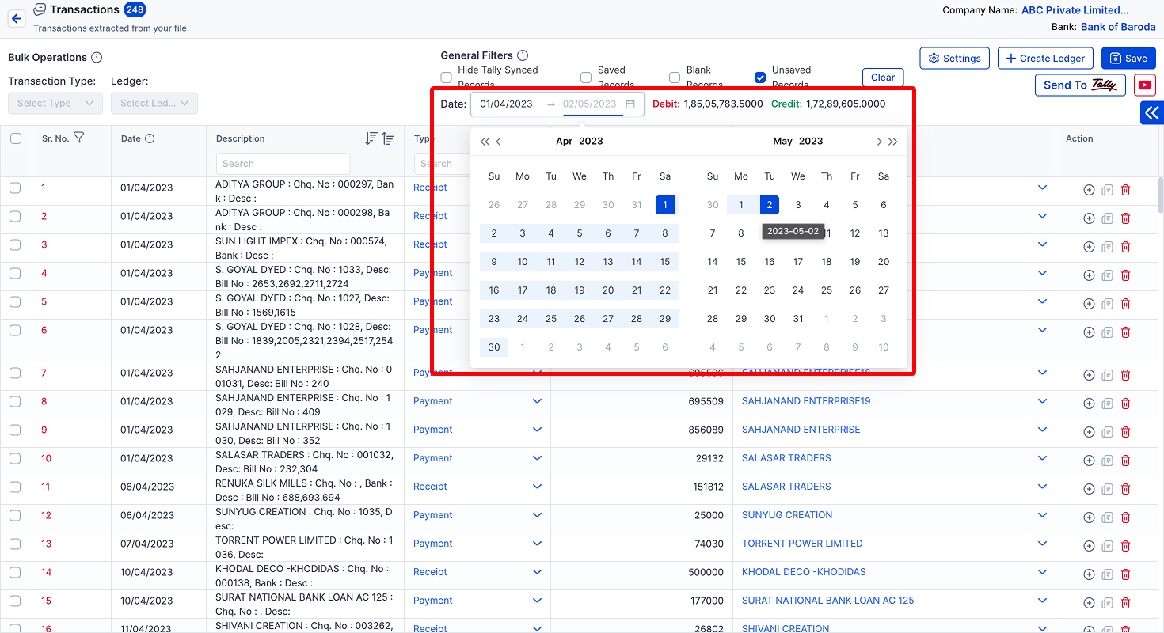
Task: Select the checkbox for row 12
Action: (15, 515)
